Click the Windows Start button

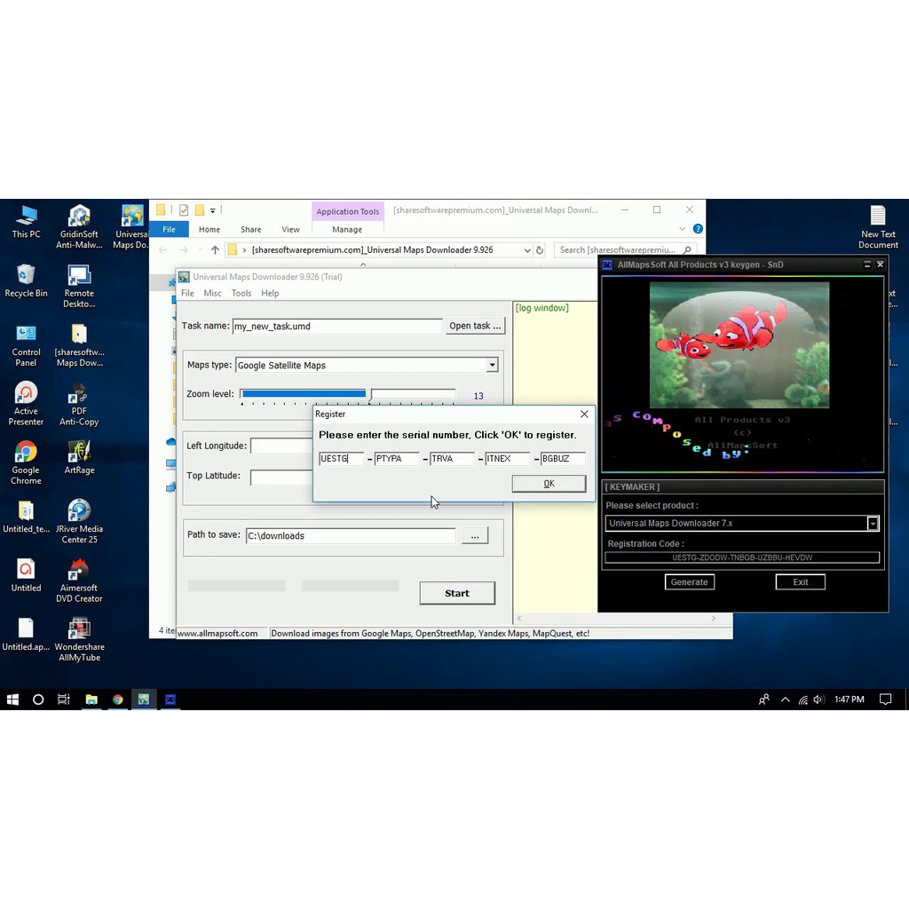pyautogui.click(x=12, y=700)
